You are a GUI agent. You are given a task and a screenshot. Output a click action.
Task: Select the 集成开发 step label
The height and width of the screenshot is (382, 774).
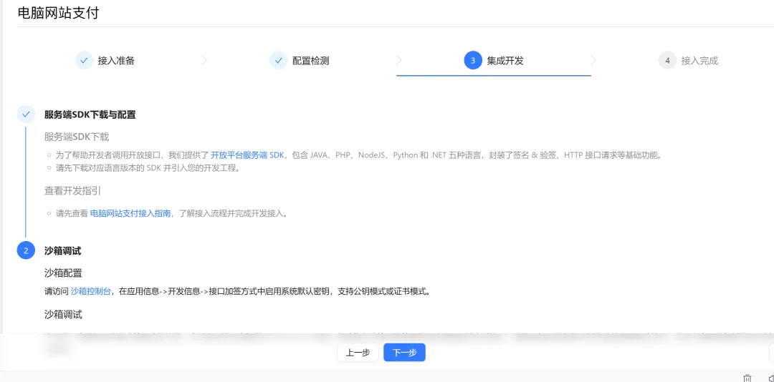[505, 61]
